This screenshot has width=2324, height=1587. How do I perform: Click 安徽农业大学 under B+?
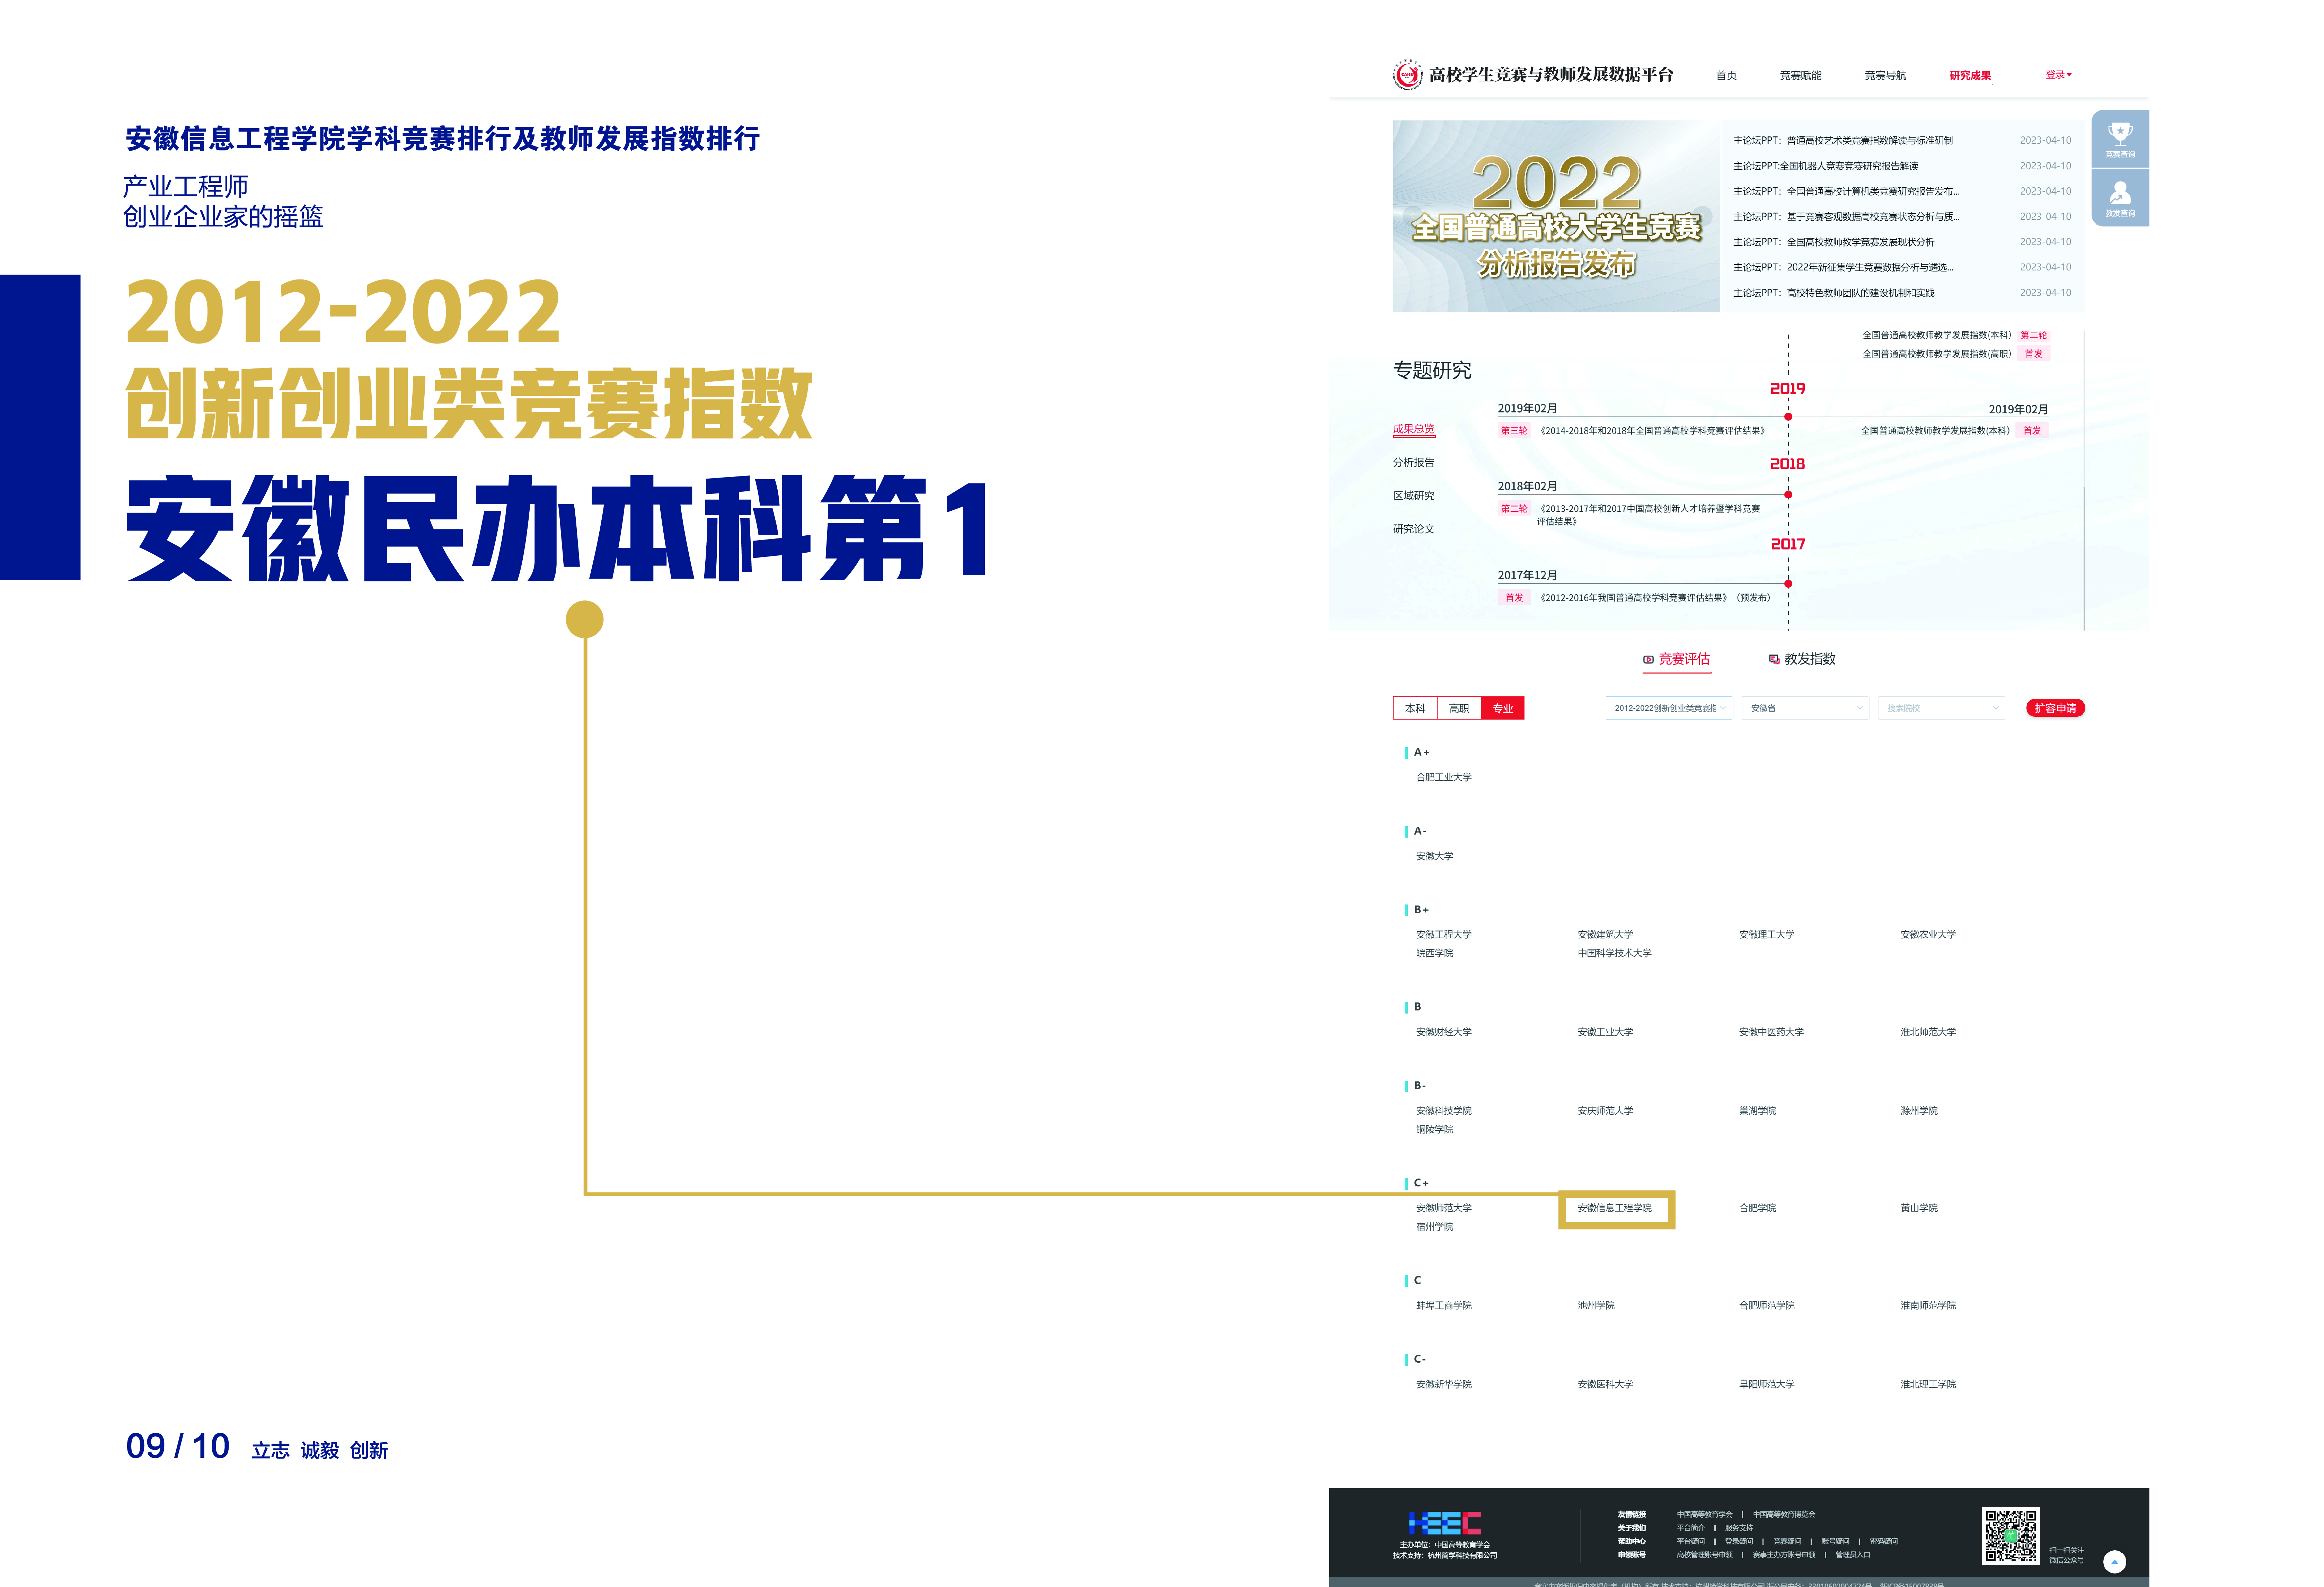point(1928,934)
